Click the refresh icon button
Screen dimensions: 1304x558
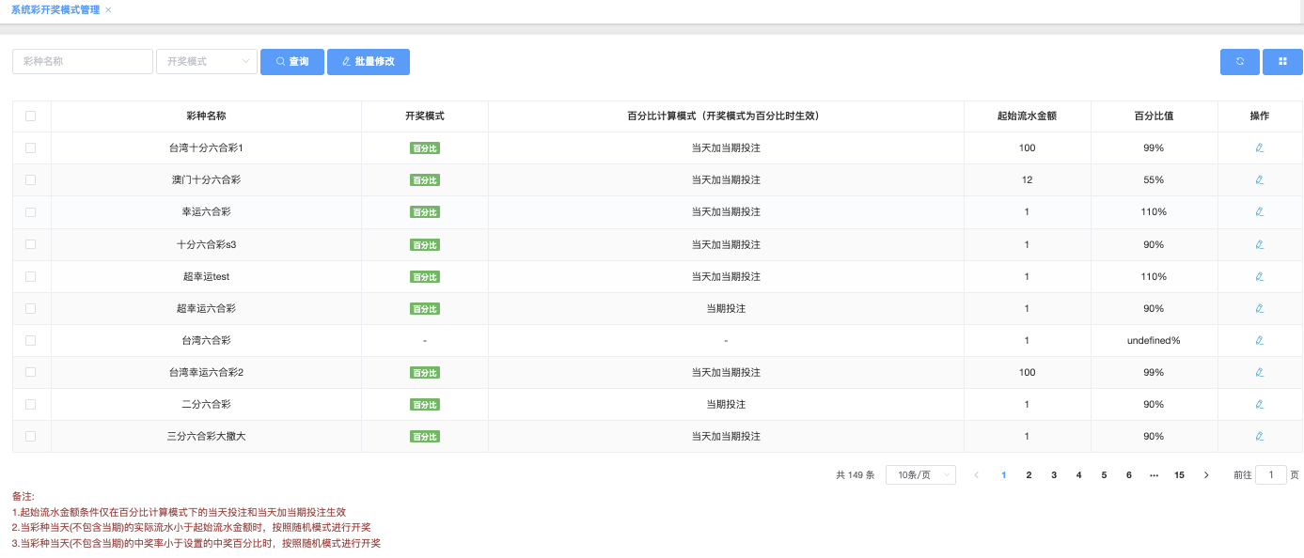pos(1239,62)
